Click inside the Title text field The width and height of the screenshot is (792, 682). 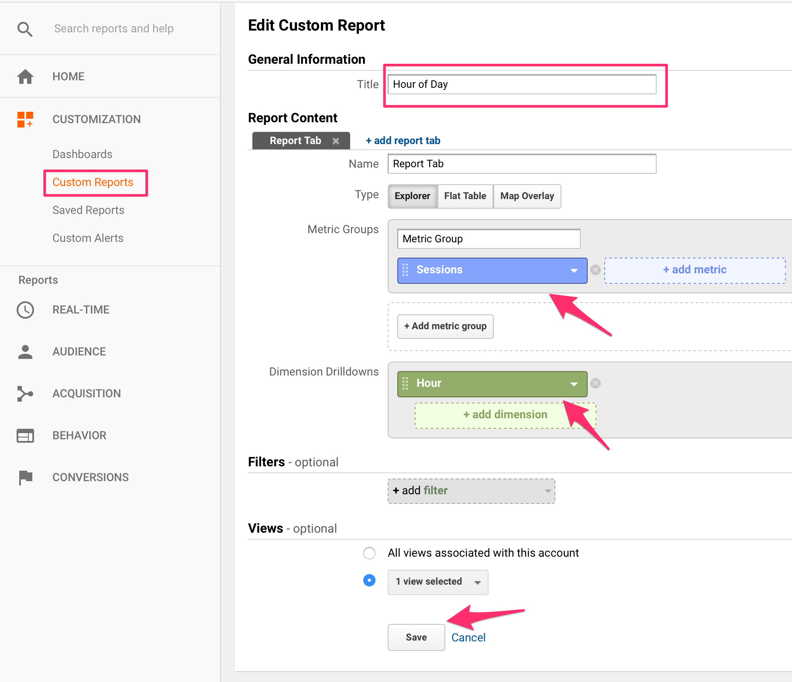tap(522, 84)
